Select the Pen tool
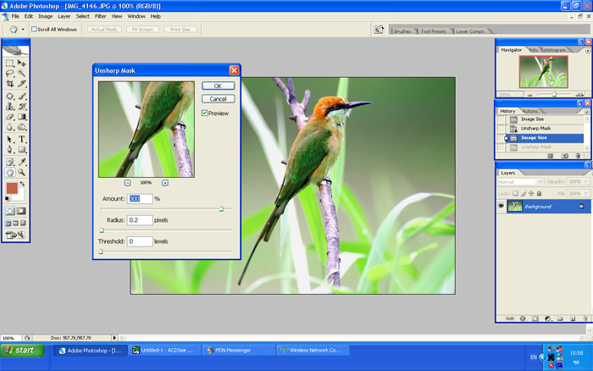This screenshot has height=371, width=593. click(x=10, y=150)
